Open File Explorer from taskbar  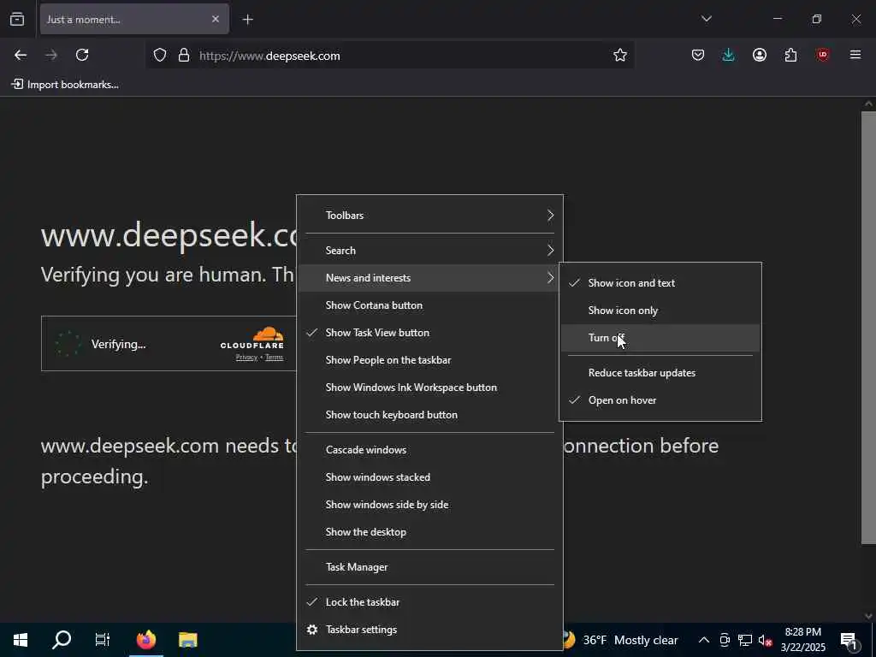click(x=187, y=640)
